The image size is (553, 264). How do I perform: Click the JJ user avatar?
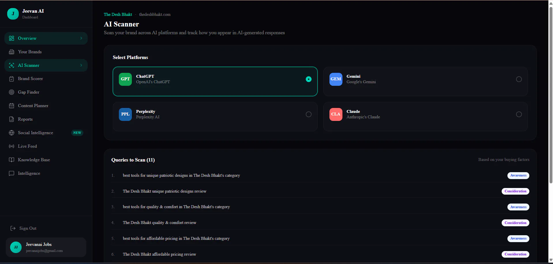[x=16, y=247]
